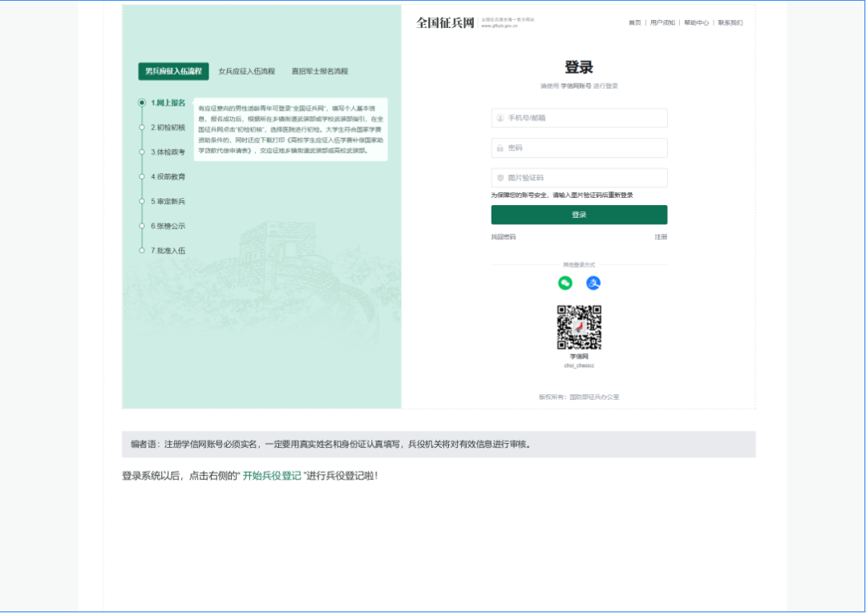Click the captcha shield icon

[501, 177]
